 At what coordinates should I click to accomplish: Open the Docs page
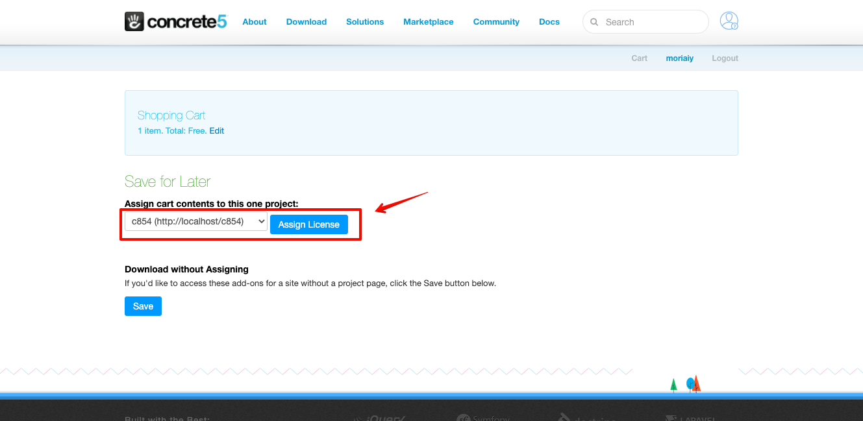pos(549,22)
